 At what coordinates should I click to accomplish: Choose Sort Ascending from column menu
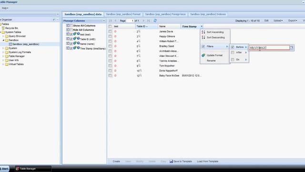(x=215, y=32)
